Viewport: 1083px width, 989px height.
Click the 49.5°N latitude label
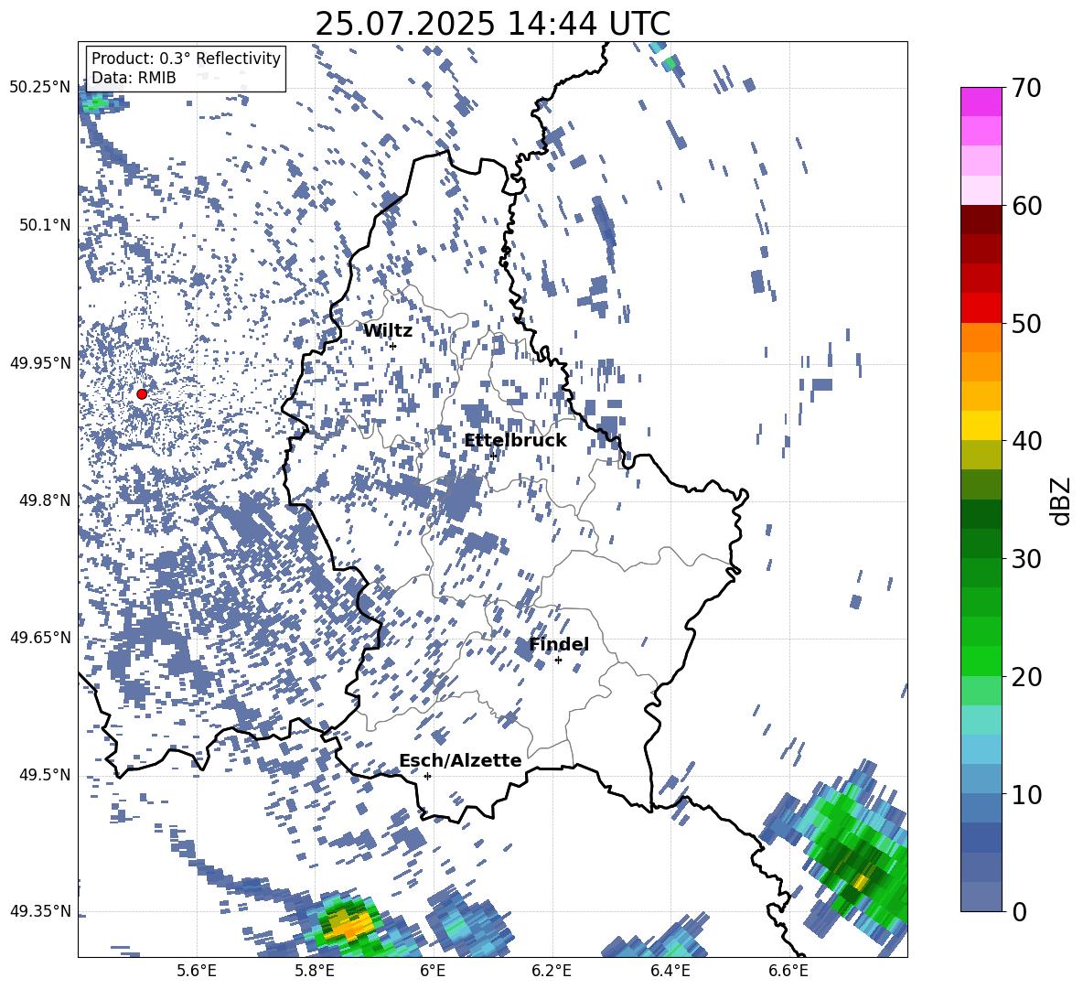45,774
